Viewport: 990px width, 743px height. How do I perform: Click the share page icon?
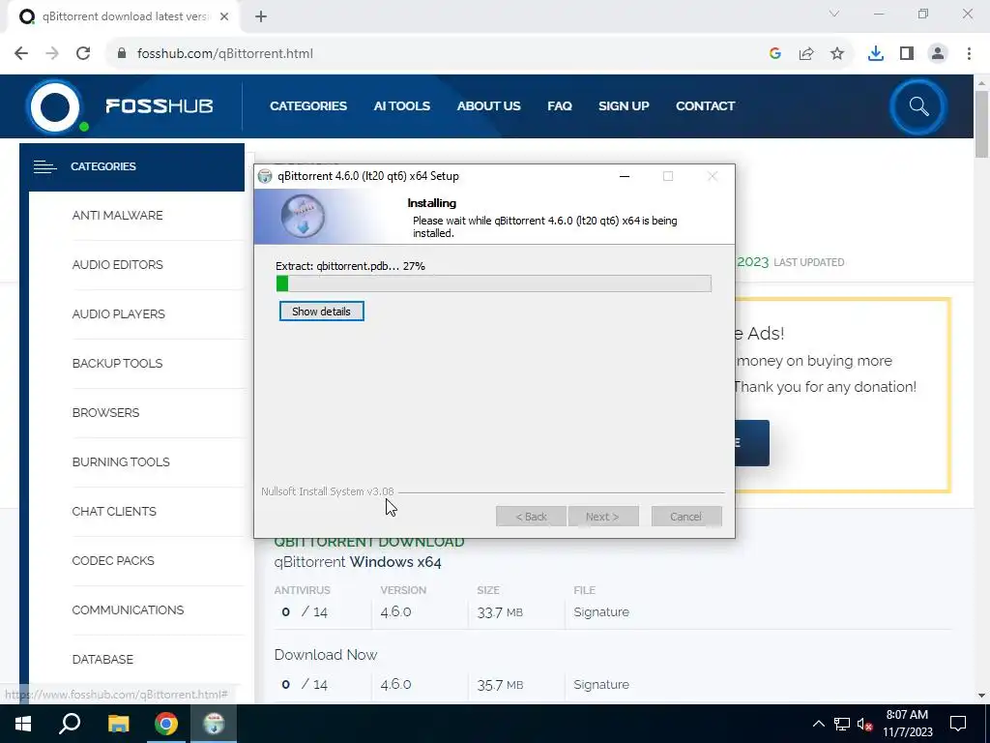click(x=806, y=54)
